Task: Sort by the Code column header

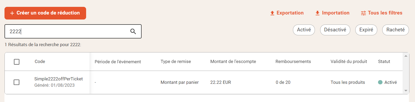Action: (40, 61)
